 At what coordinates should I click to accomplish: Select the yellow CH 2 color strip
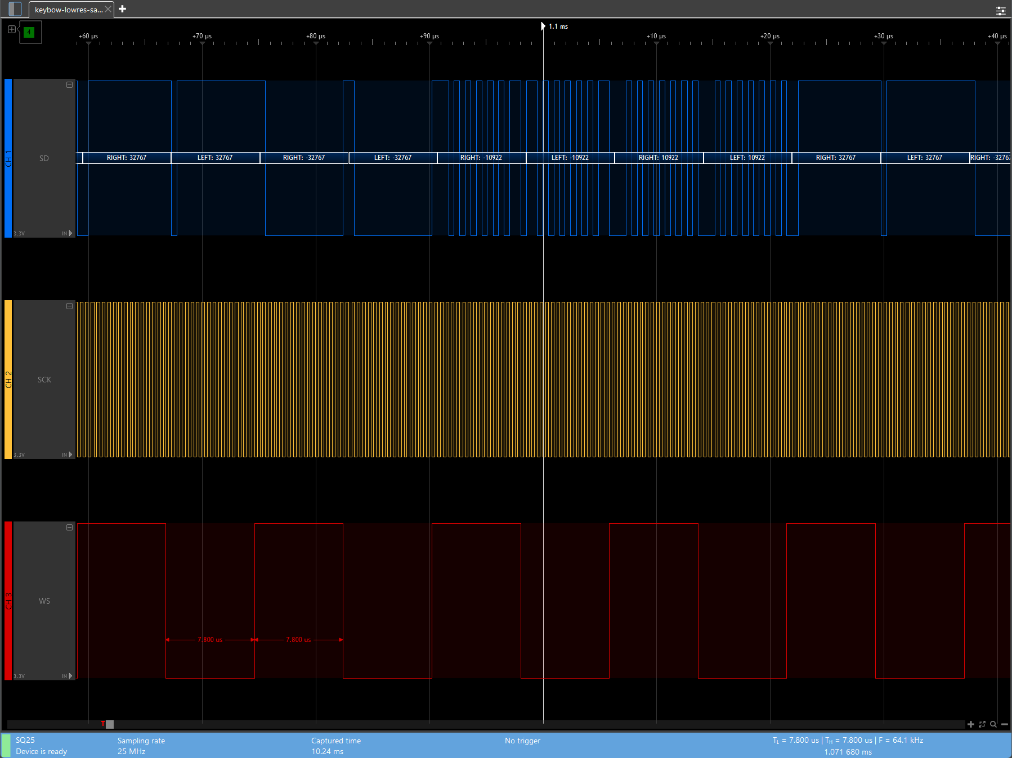8,380
